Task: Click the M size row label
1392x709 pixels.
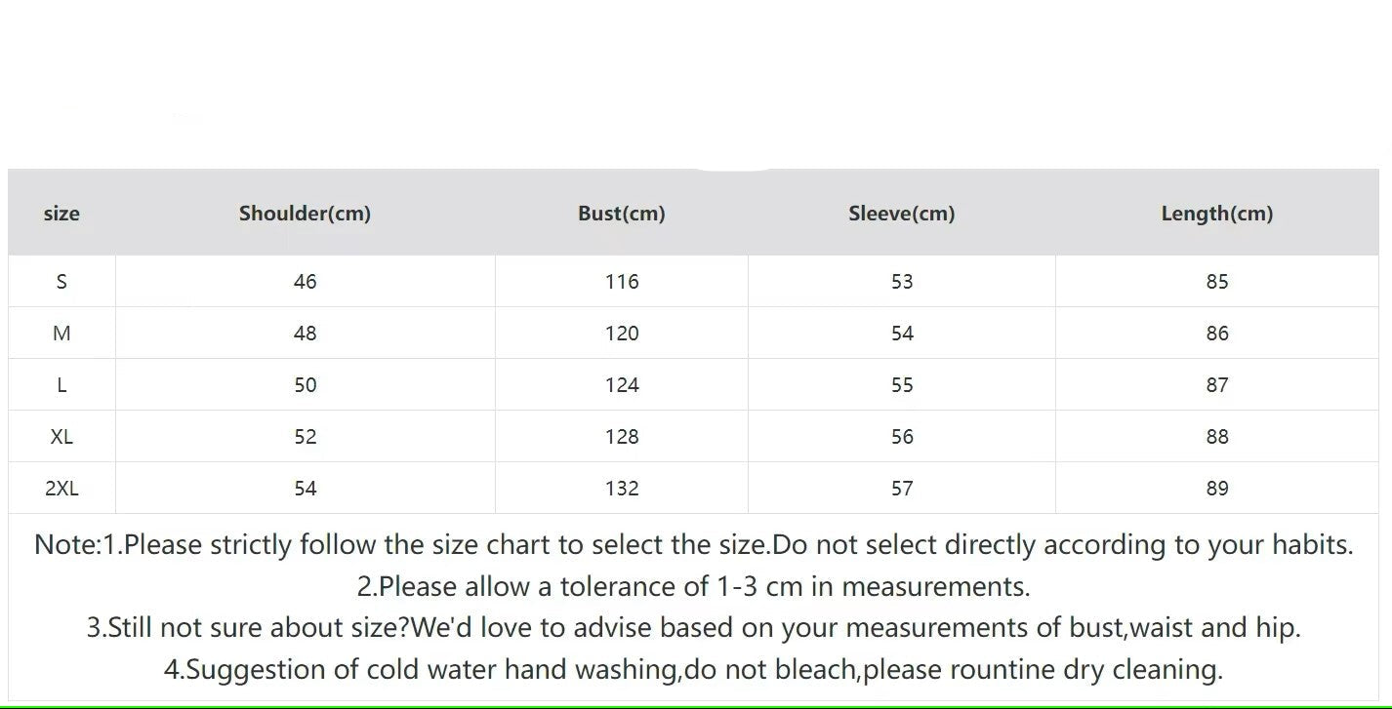Action: click(x=61, y=334)
